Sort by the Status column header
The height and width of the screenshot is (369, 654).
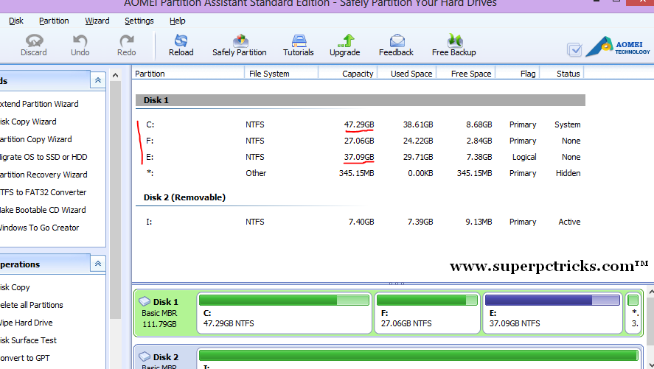pos(562,74)
